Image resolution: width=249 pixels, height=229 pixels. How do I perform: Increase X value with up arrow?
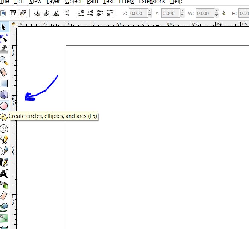click(150, 11)
